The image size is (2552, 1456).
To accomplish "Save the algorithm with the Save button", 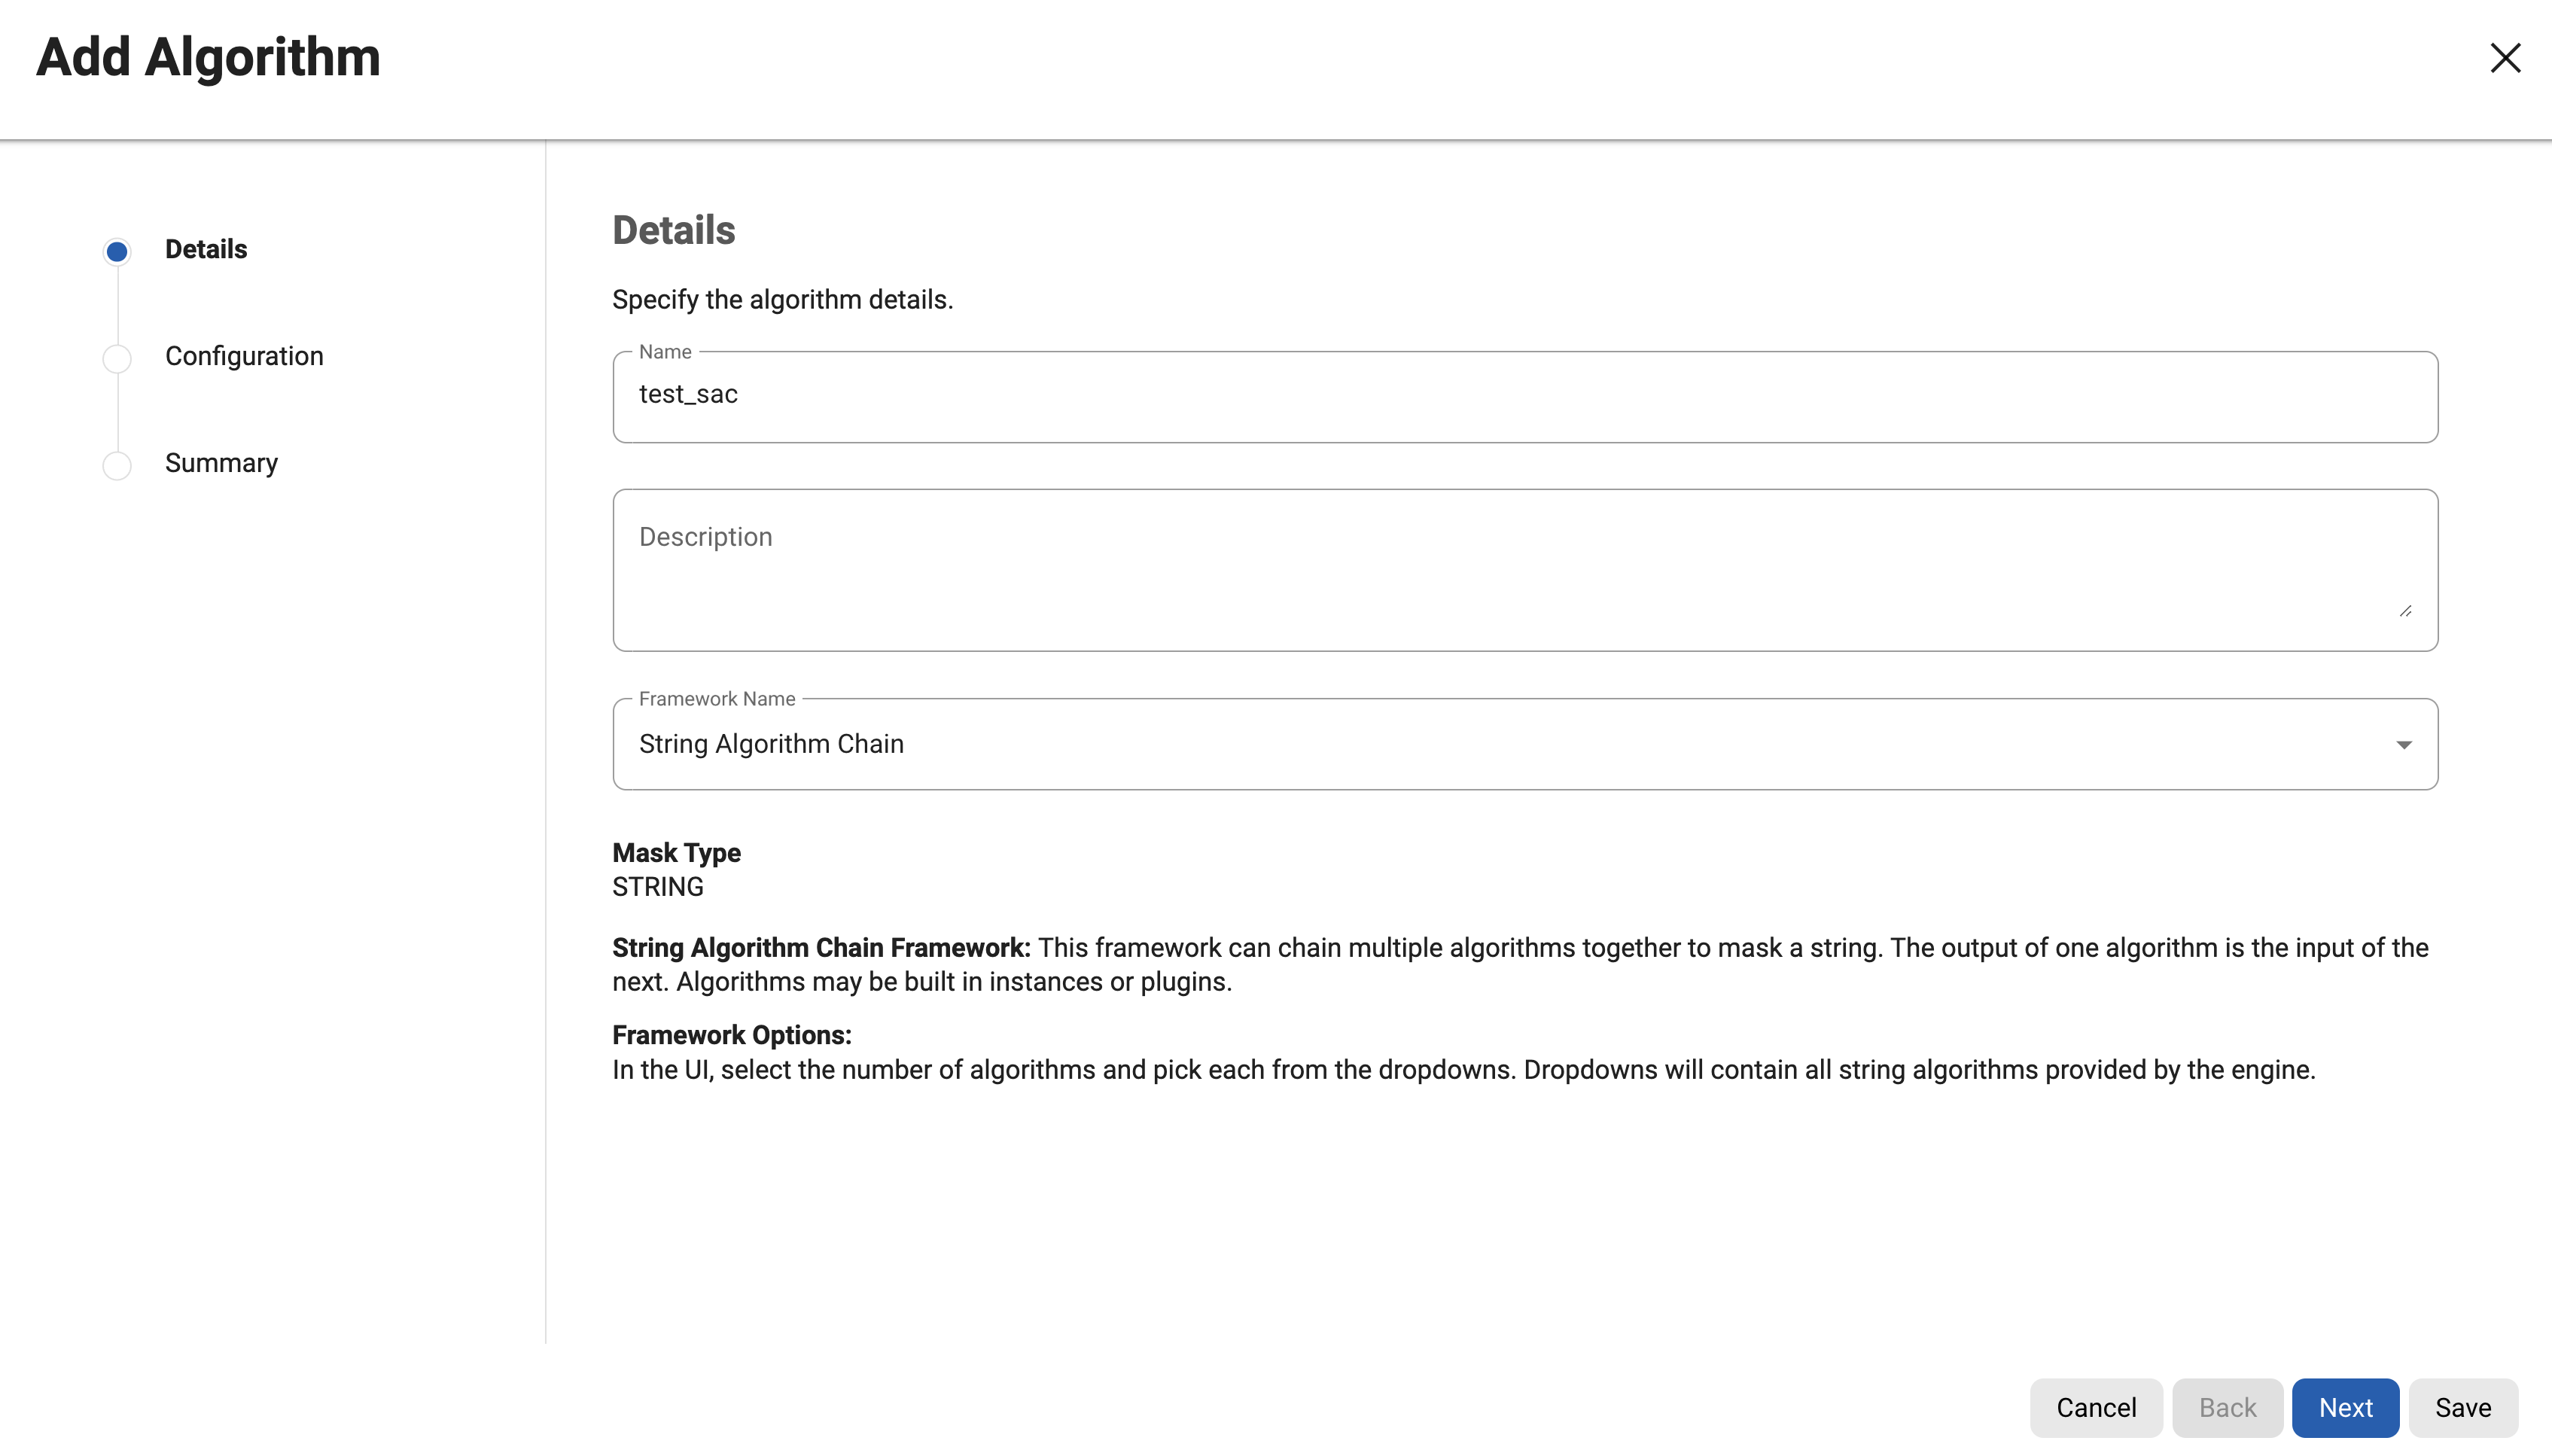I will click(2463, 1408).
